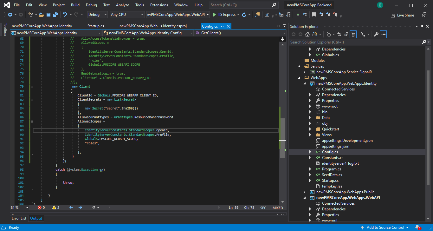The width and height of the screenshot is (433, 231).
Task: Navigate backward using the toolbar arrow
Action: tap(10, 15)
